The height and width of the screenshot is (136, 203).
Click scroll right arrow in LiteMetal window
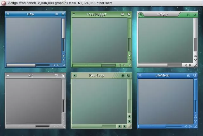point(190,126)
